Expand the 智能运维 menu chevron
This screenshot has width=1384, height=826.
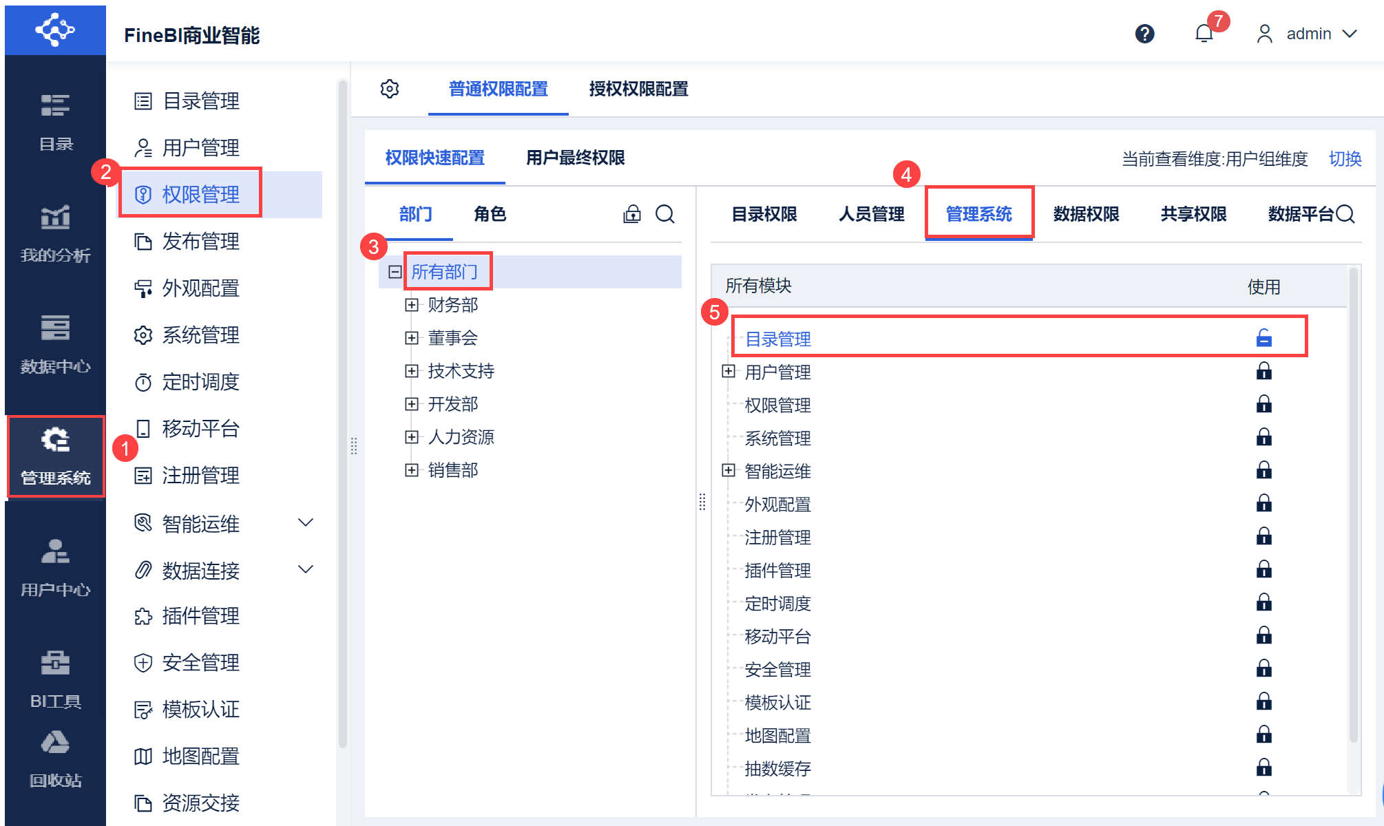point(305,523)
